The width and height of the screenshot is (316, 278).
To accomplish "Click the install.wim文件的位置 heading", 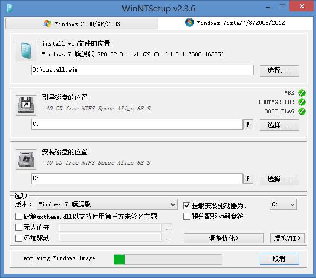I will (76, 43).
